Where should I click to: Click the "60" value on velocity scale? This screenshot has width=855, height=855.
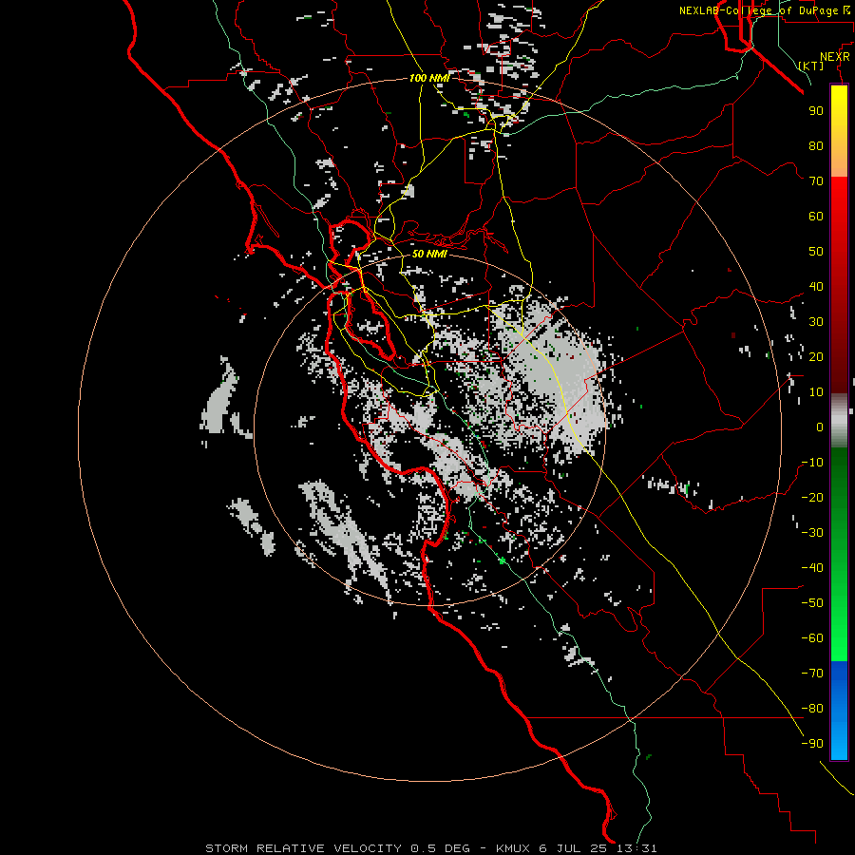(x=816, y=216)
